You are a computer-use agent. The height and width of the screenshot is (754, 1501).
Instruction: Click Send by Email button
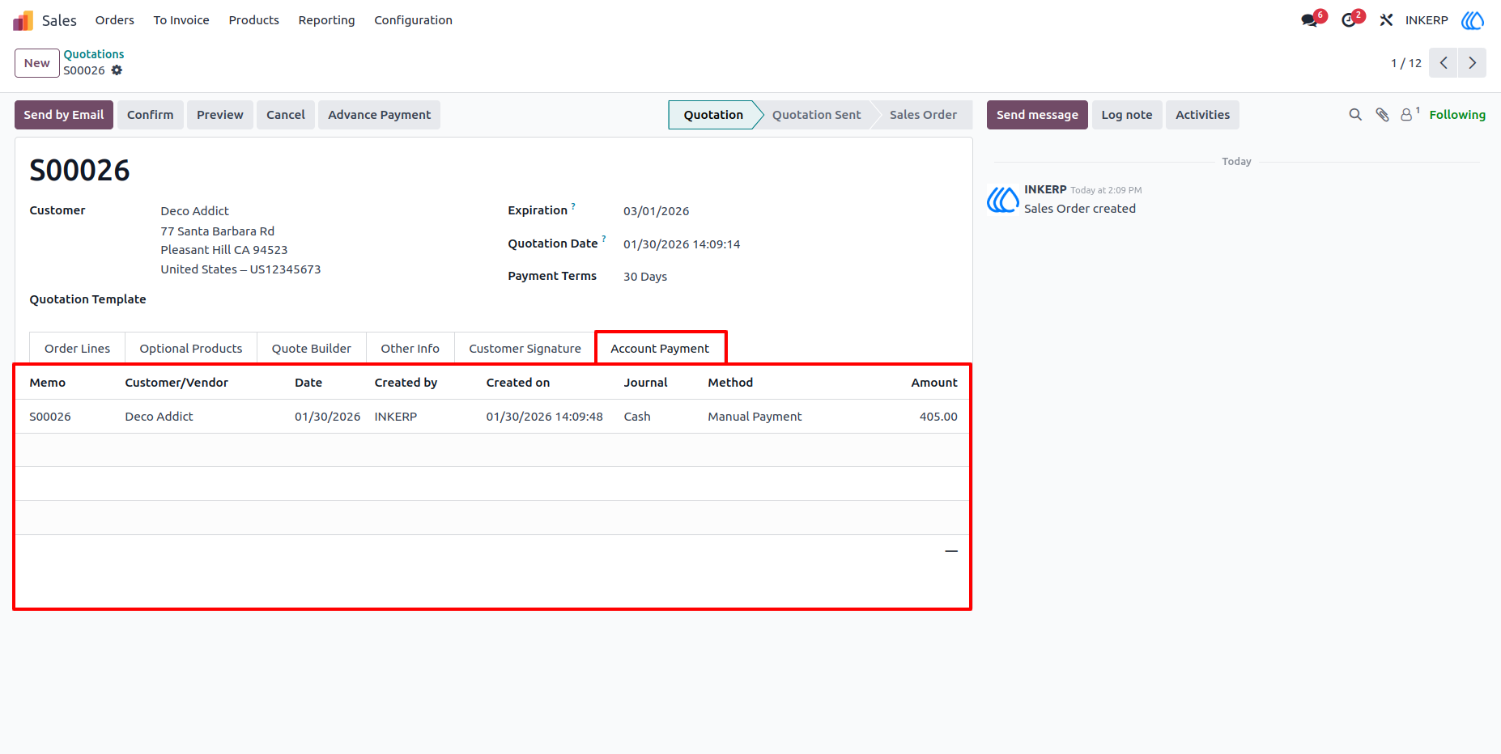64,115
